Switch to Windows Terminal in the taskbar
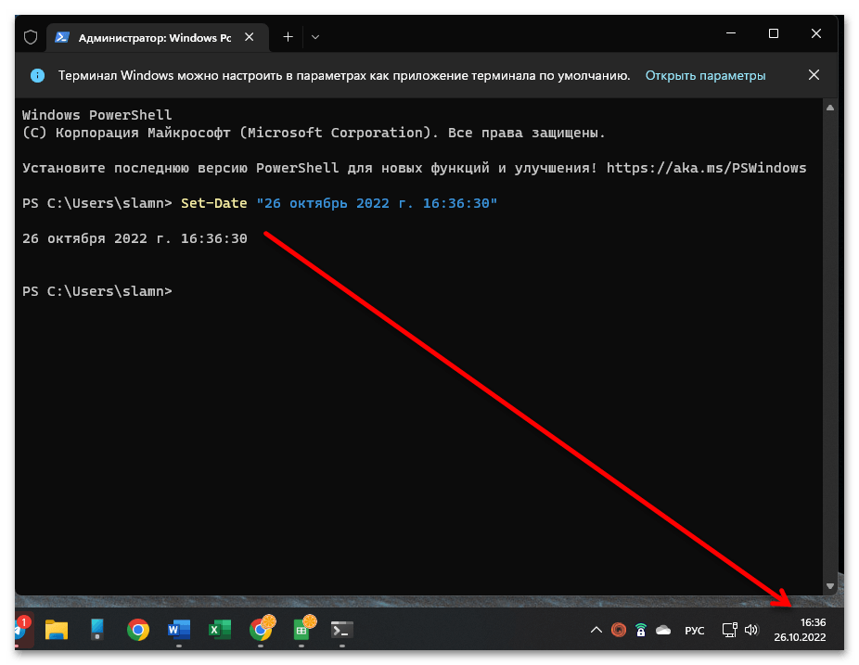This screenshot has height=665, width=859. coord(342,630)
